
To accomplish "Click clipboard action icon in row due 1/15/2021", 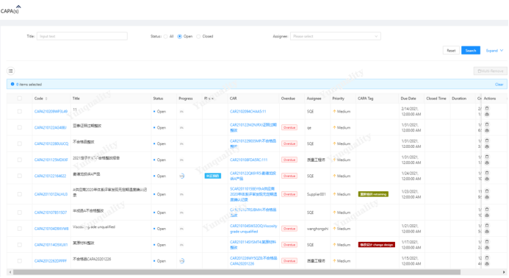I will tap(487, 258).
